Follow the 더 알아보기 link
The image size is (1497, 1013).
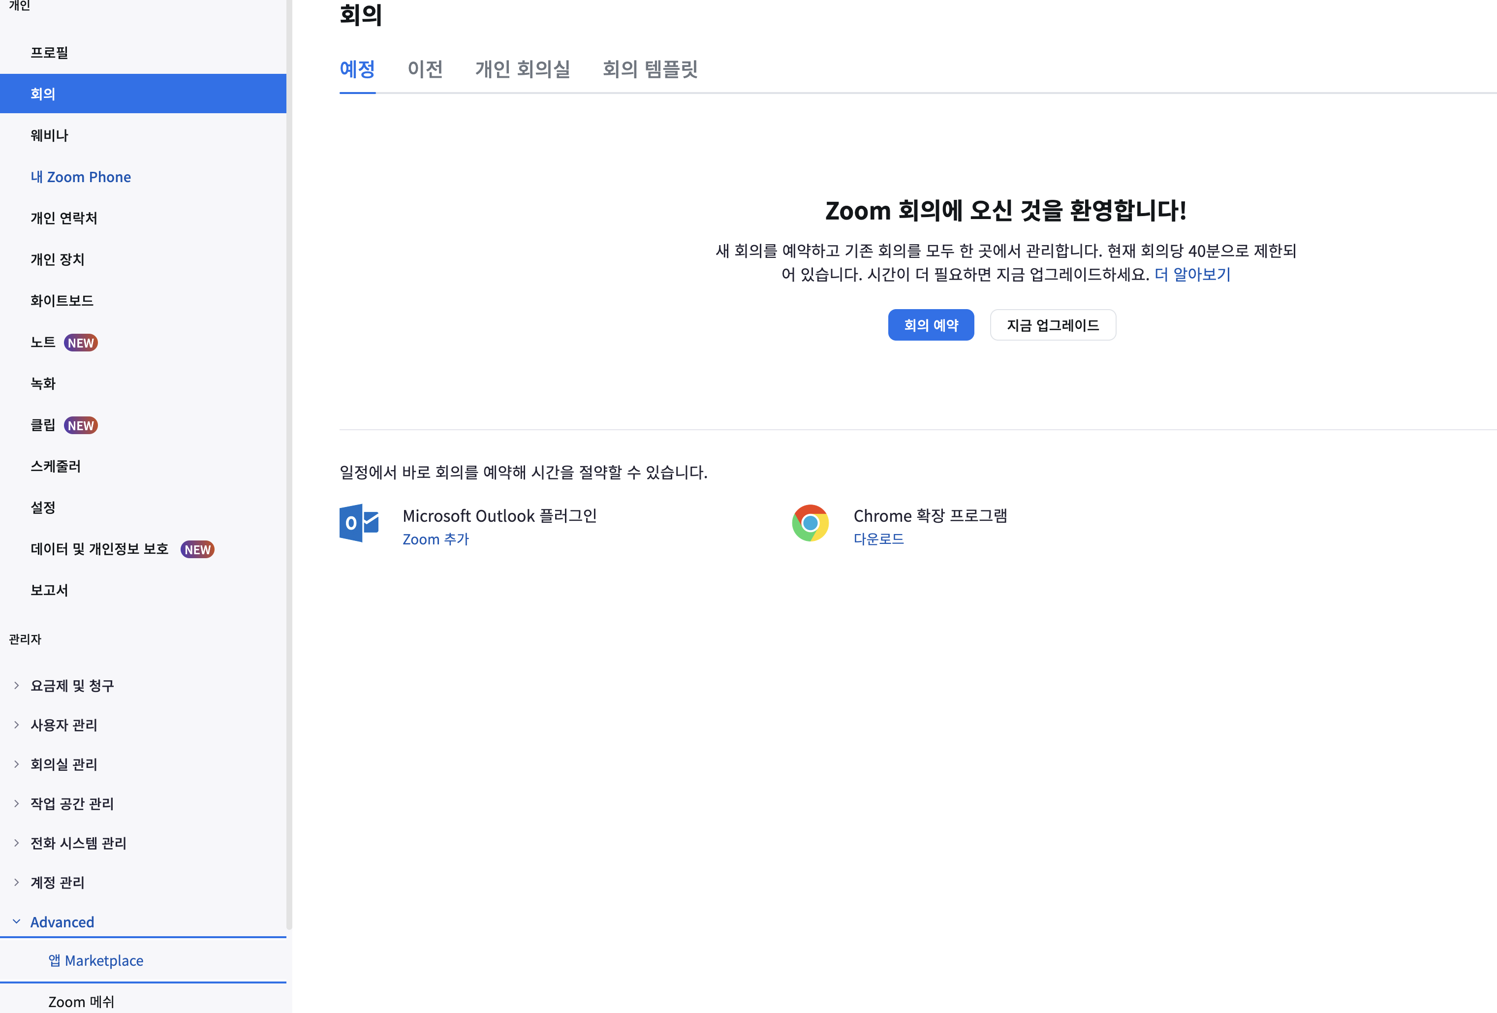pyautogui.click(x=1192, y=275)
